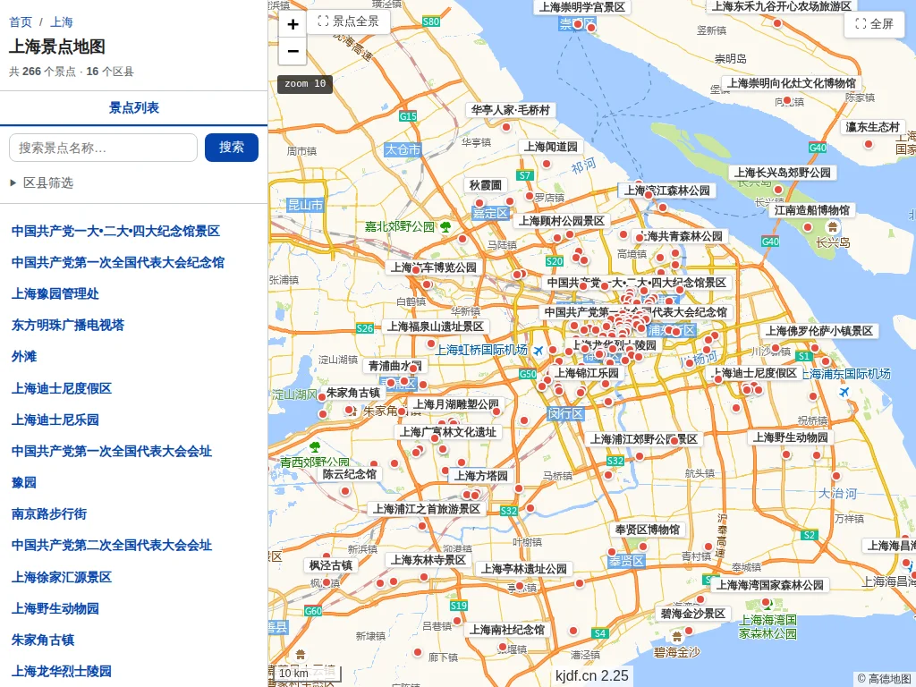Click 上海福泉山遗址景区 map label
The height and width of the screenshot is (687, 916).
436,327
